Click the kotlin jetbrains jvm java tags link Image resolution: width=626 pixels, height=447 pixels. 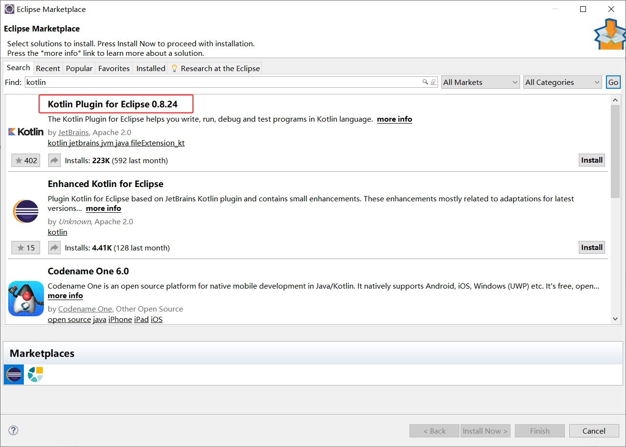coord(116,143)
